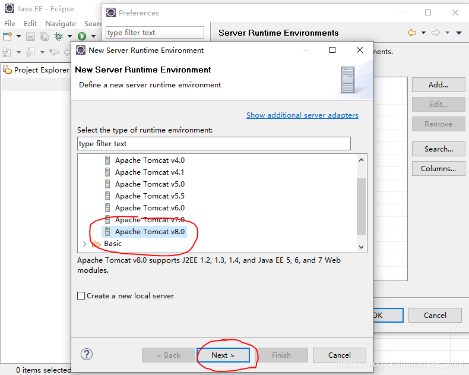Select Apache Tomcat v8.0
This screenshot has height=375, width=469.
point(150,232)
